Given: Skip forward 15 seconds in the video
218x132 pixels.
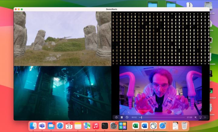Looking at the screenshot, I should pos(127,117).
